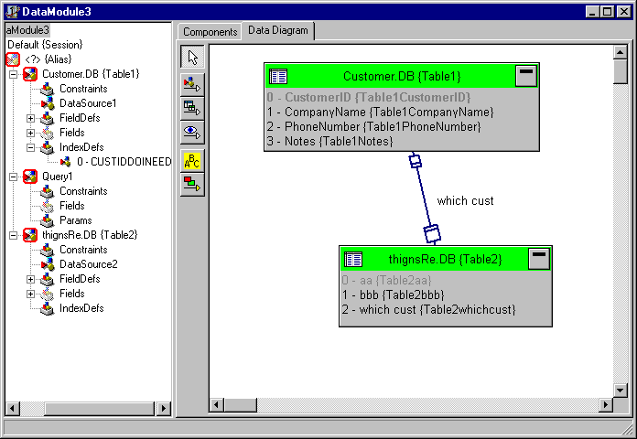This screenshot has width=637, height=439.
Task: Click diagram horizontal scrollbar right arrow
Action: coord(606,405)
